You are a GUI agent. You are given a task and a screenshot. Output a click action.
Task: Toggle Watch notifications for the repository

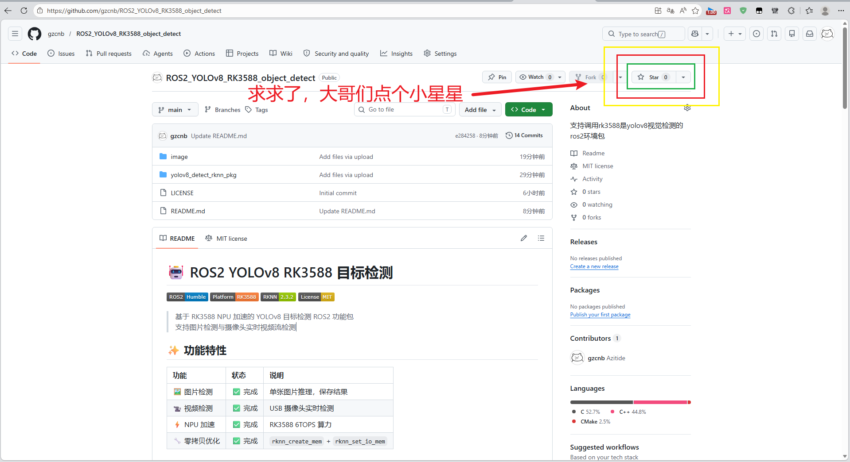(536, 77)
